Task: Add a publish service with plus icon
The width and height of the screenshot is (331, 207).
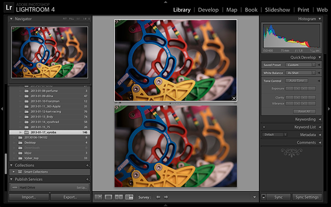Action: click(x=87, y=179)
